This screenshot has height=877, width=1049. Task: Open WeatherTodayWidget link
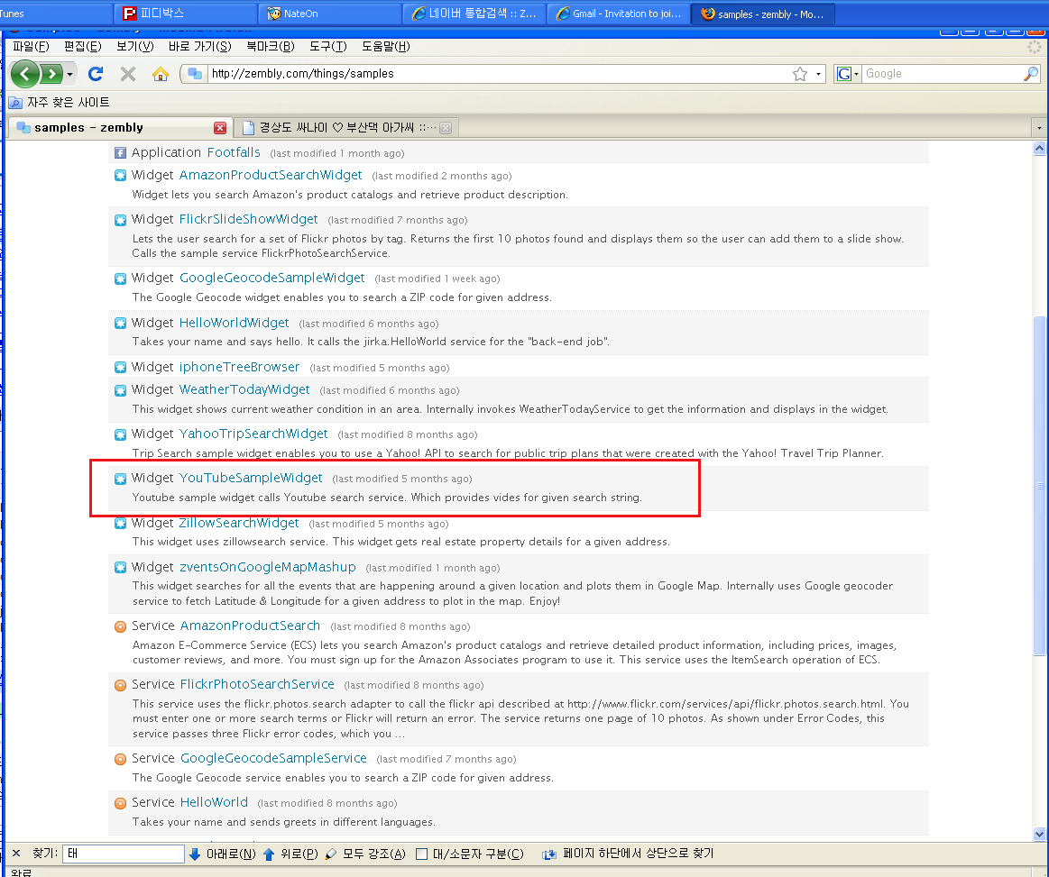(244, 389)
